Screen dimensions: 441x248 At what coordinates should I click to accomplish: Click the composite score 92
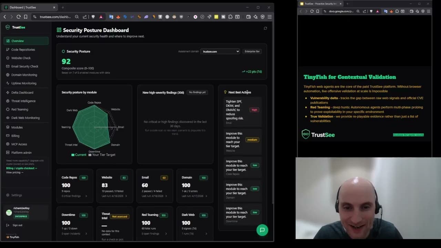tap(66, 61)
